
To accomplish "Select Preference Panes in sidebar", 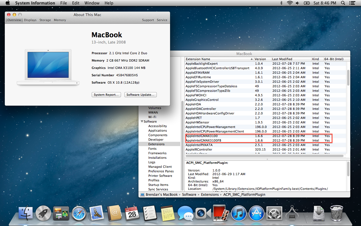I will click(x=161, y=171).
